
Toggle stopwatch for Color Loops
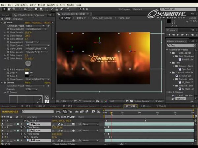[8, 55]
